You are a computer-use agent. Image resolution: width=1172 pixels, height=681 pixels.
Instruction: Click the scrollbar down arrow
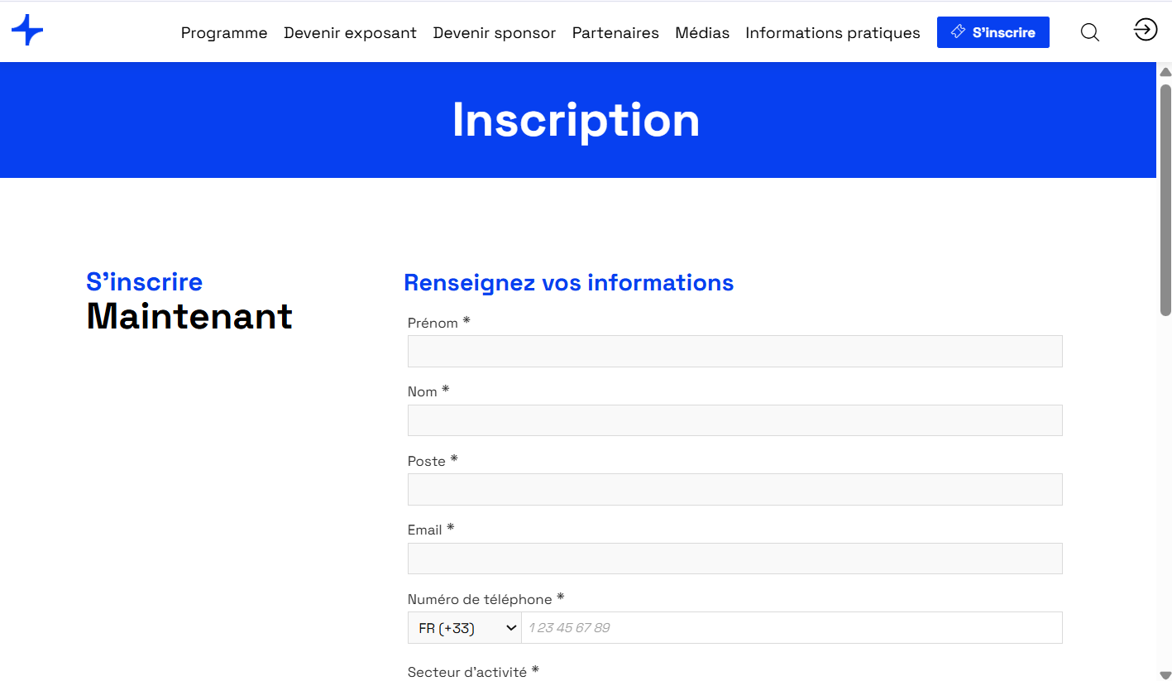click(x=1165, y=674)
